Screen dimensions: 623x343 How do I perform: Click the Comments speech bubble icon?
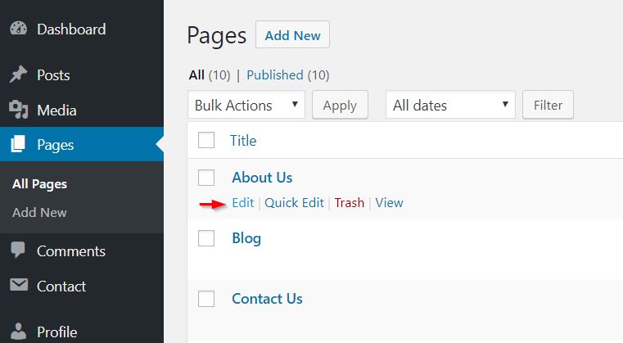pyautogui.click(x=18, y=251)
